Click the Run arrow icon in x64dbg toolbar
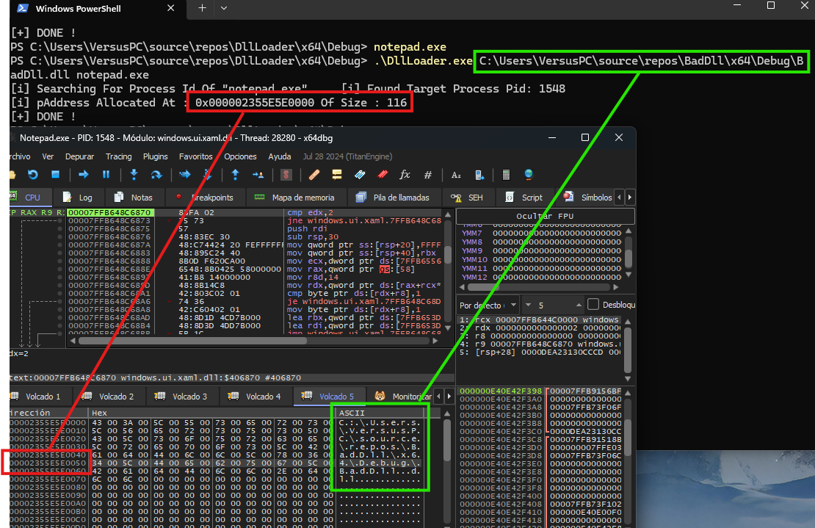815x528 pixels. (x=83, y=175)
